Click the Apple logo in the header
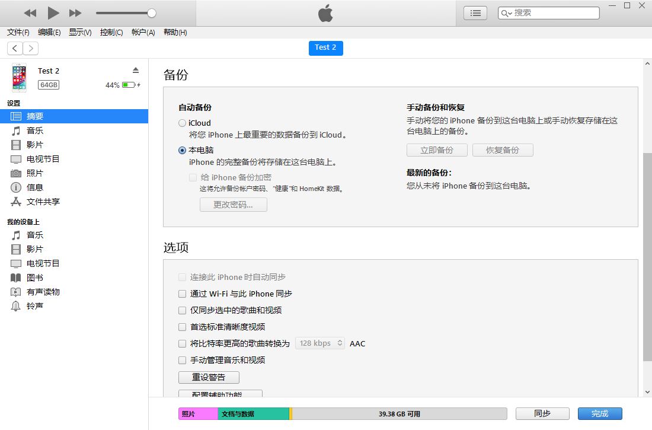652x430 pixels. (325, 13)
